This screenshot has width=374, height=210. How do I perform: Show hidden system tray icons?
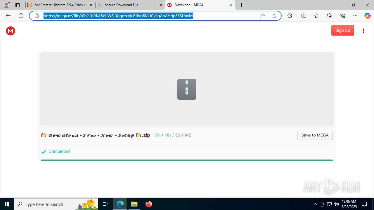click(315, 204)
